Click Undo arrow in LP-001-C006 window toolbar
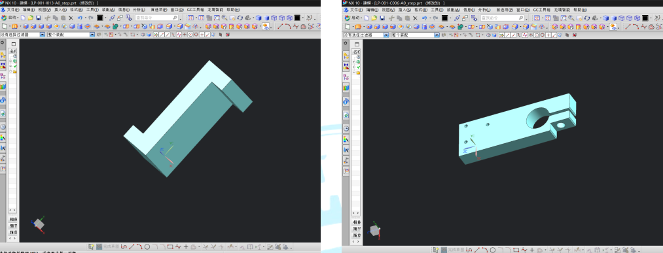 pyautogui.click(x=424, y=18)
